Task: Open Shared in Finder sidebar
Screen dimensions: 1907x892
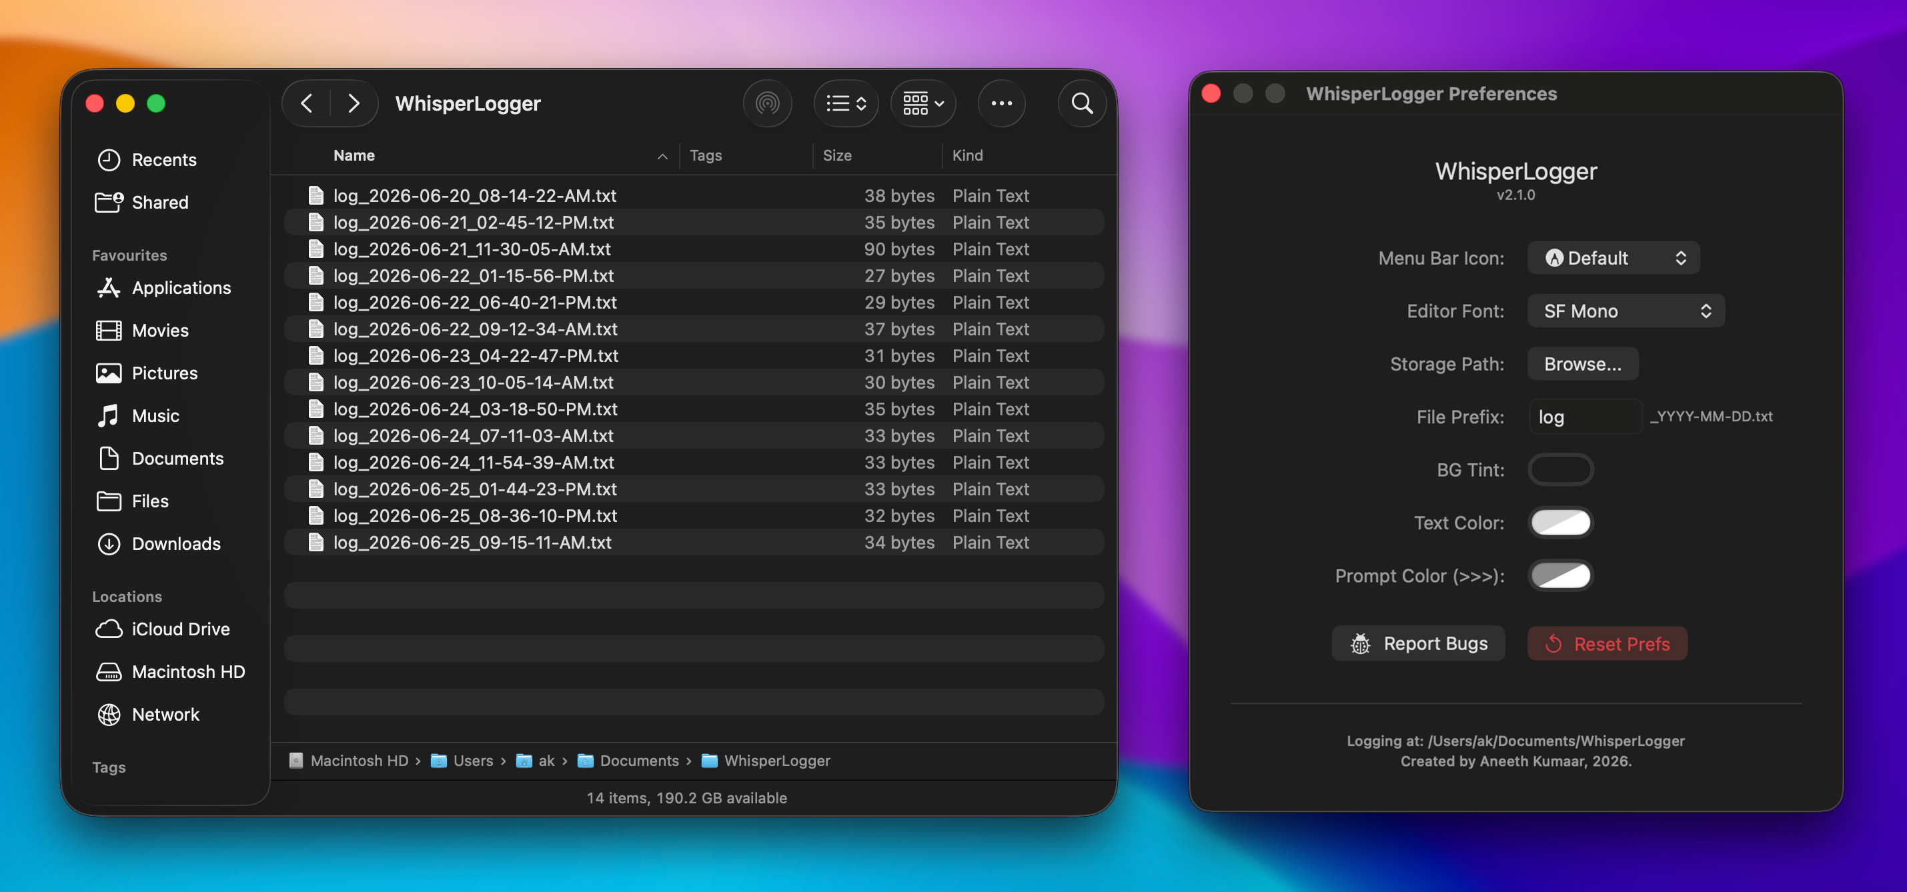Action: tap(142, 202)
